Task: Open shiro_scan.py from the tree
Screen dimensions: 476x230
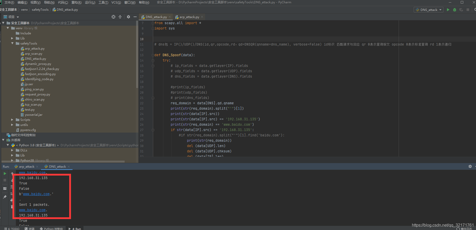Action: [35, 99]
